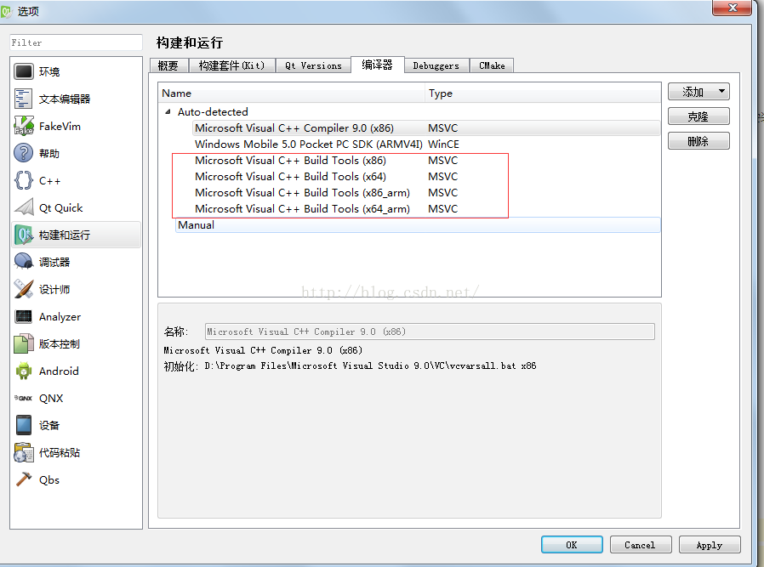Switch to the CMake tab
The height and width of the screenshot is (567, 764).
tap(492, 65)
